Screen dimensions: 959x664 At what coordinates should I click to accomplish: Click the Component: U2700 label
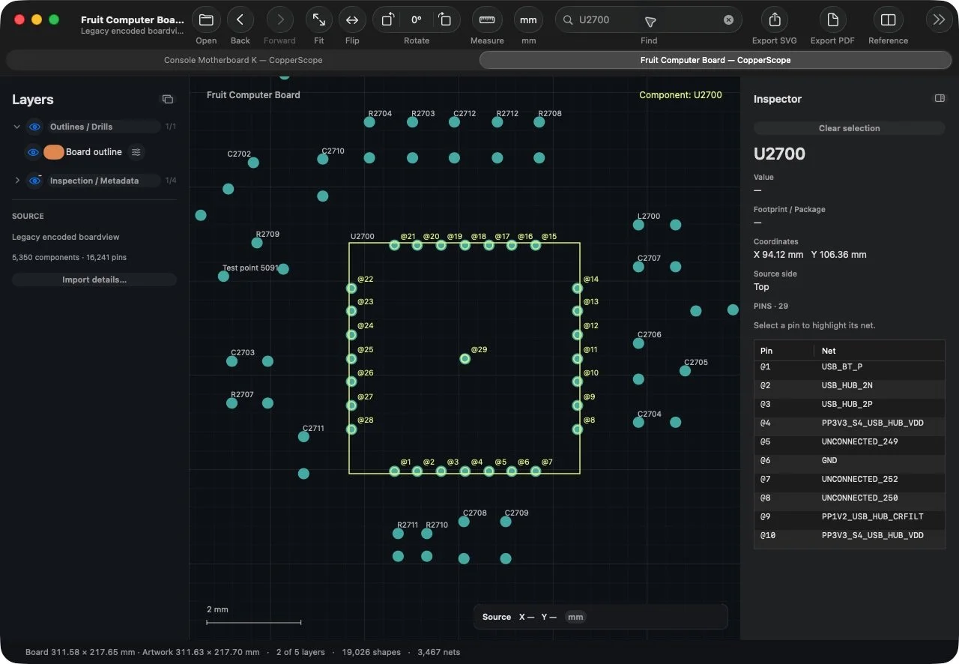pyautogui.click(x=680, y=95)
